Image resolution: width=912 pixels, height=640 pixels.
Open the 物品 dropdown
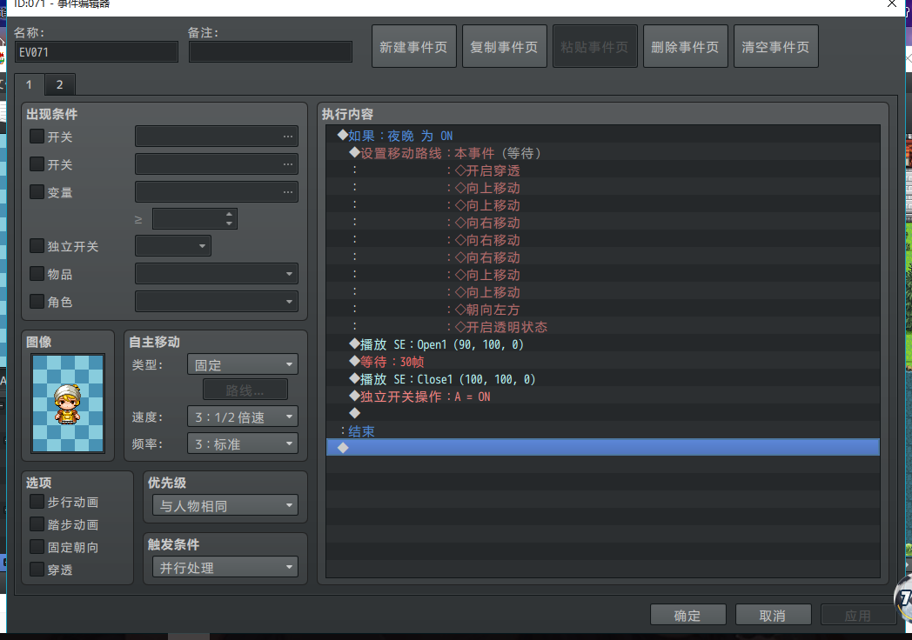[x=217, y=273]
